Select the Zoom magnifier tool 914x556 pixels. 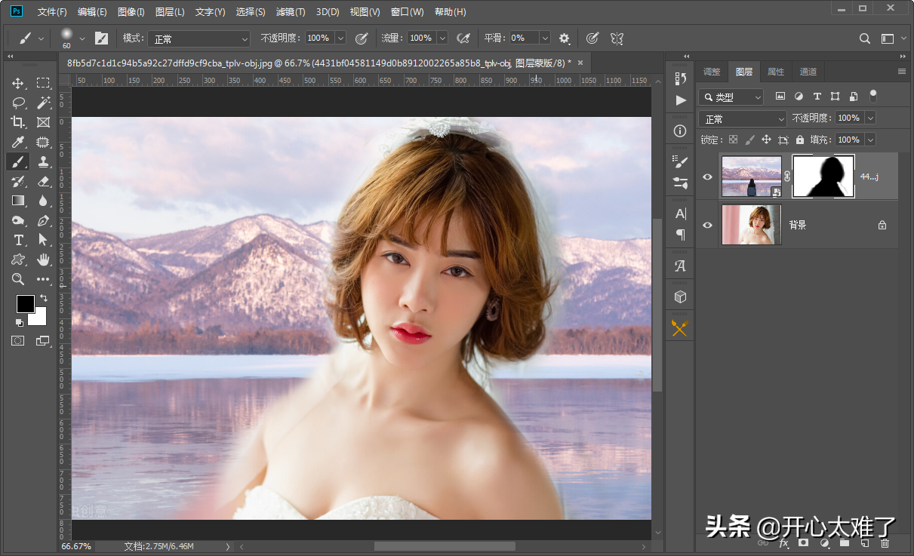click(x=18, y=279)
